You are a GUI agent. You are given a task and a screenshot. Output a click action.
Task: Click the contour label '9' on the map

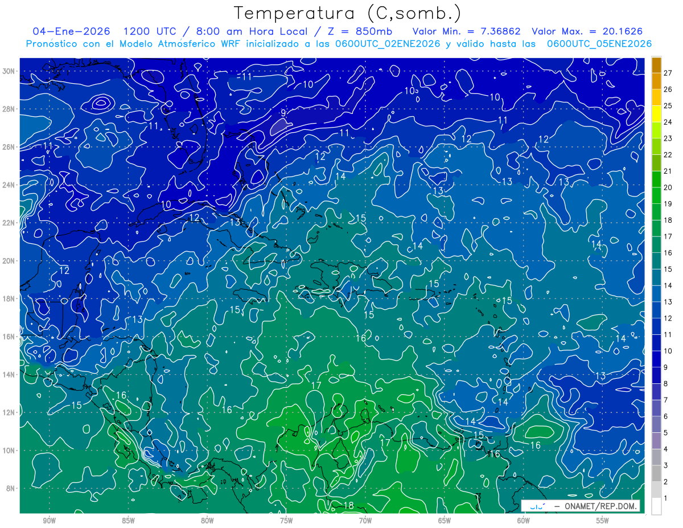pos(282,113)
